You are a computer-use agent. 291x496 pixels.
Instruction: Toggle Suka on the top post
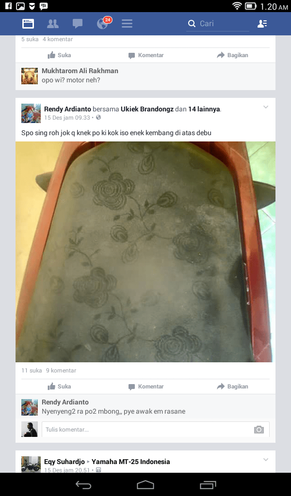point(59,55)
